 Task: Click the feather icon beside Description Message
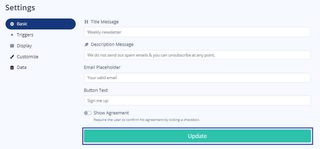(x=86, y=45)
